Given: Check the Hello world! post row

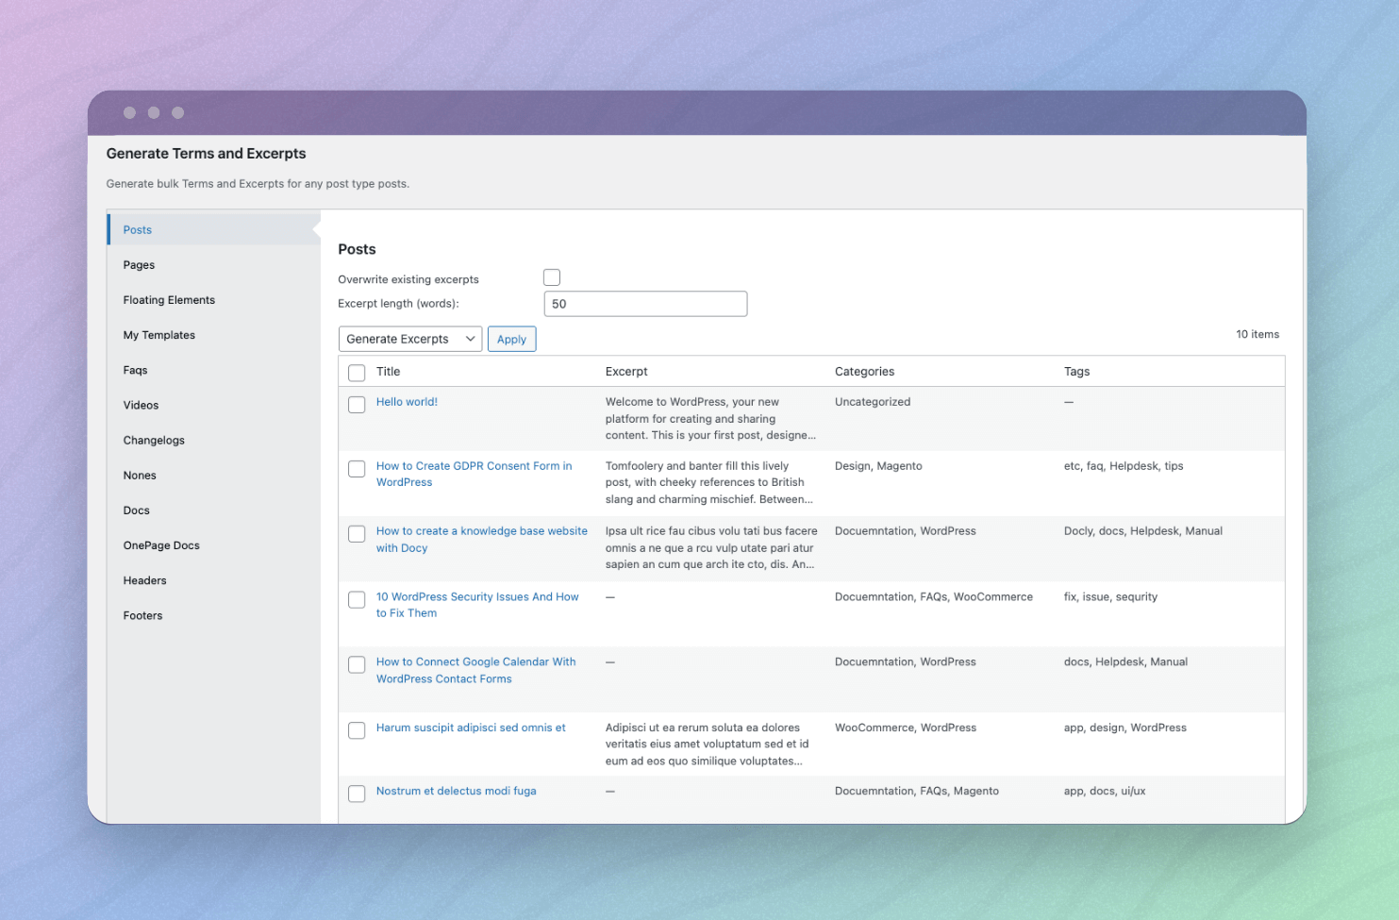Looking at the screenshot, I should pyautogui.click(x=357, y=404).
